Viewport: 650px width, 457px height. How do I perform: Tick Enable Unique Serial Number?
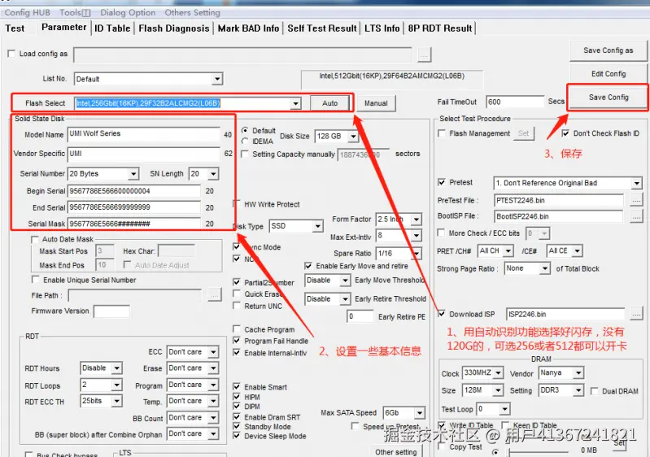pos(36,280)
